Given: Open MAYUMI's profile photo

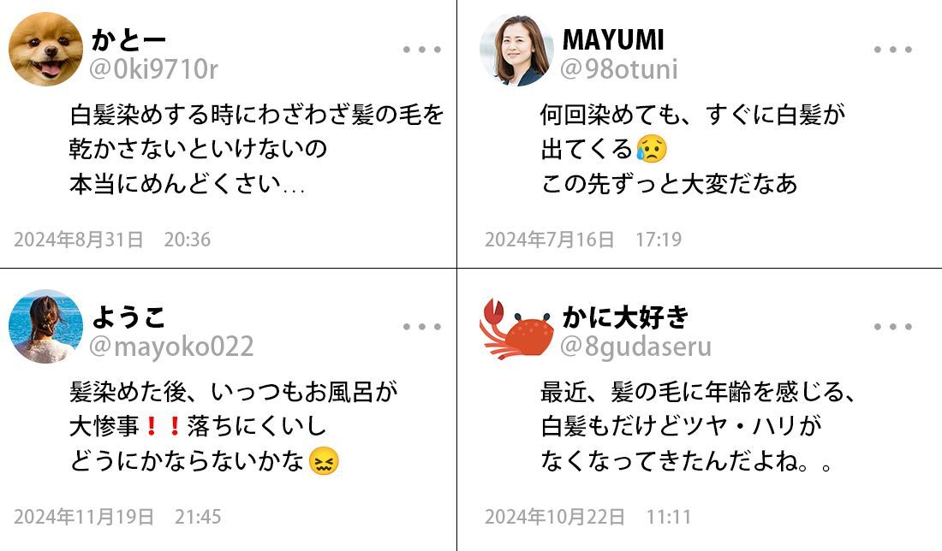Looking at the screenshot, I should [516, 50].
